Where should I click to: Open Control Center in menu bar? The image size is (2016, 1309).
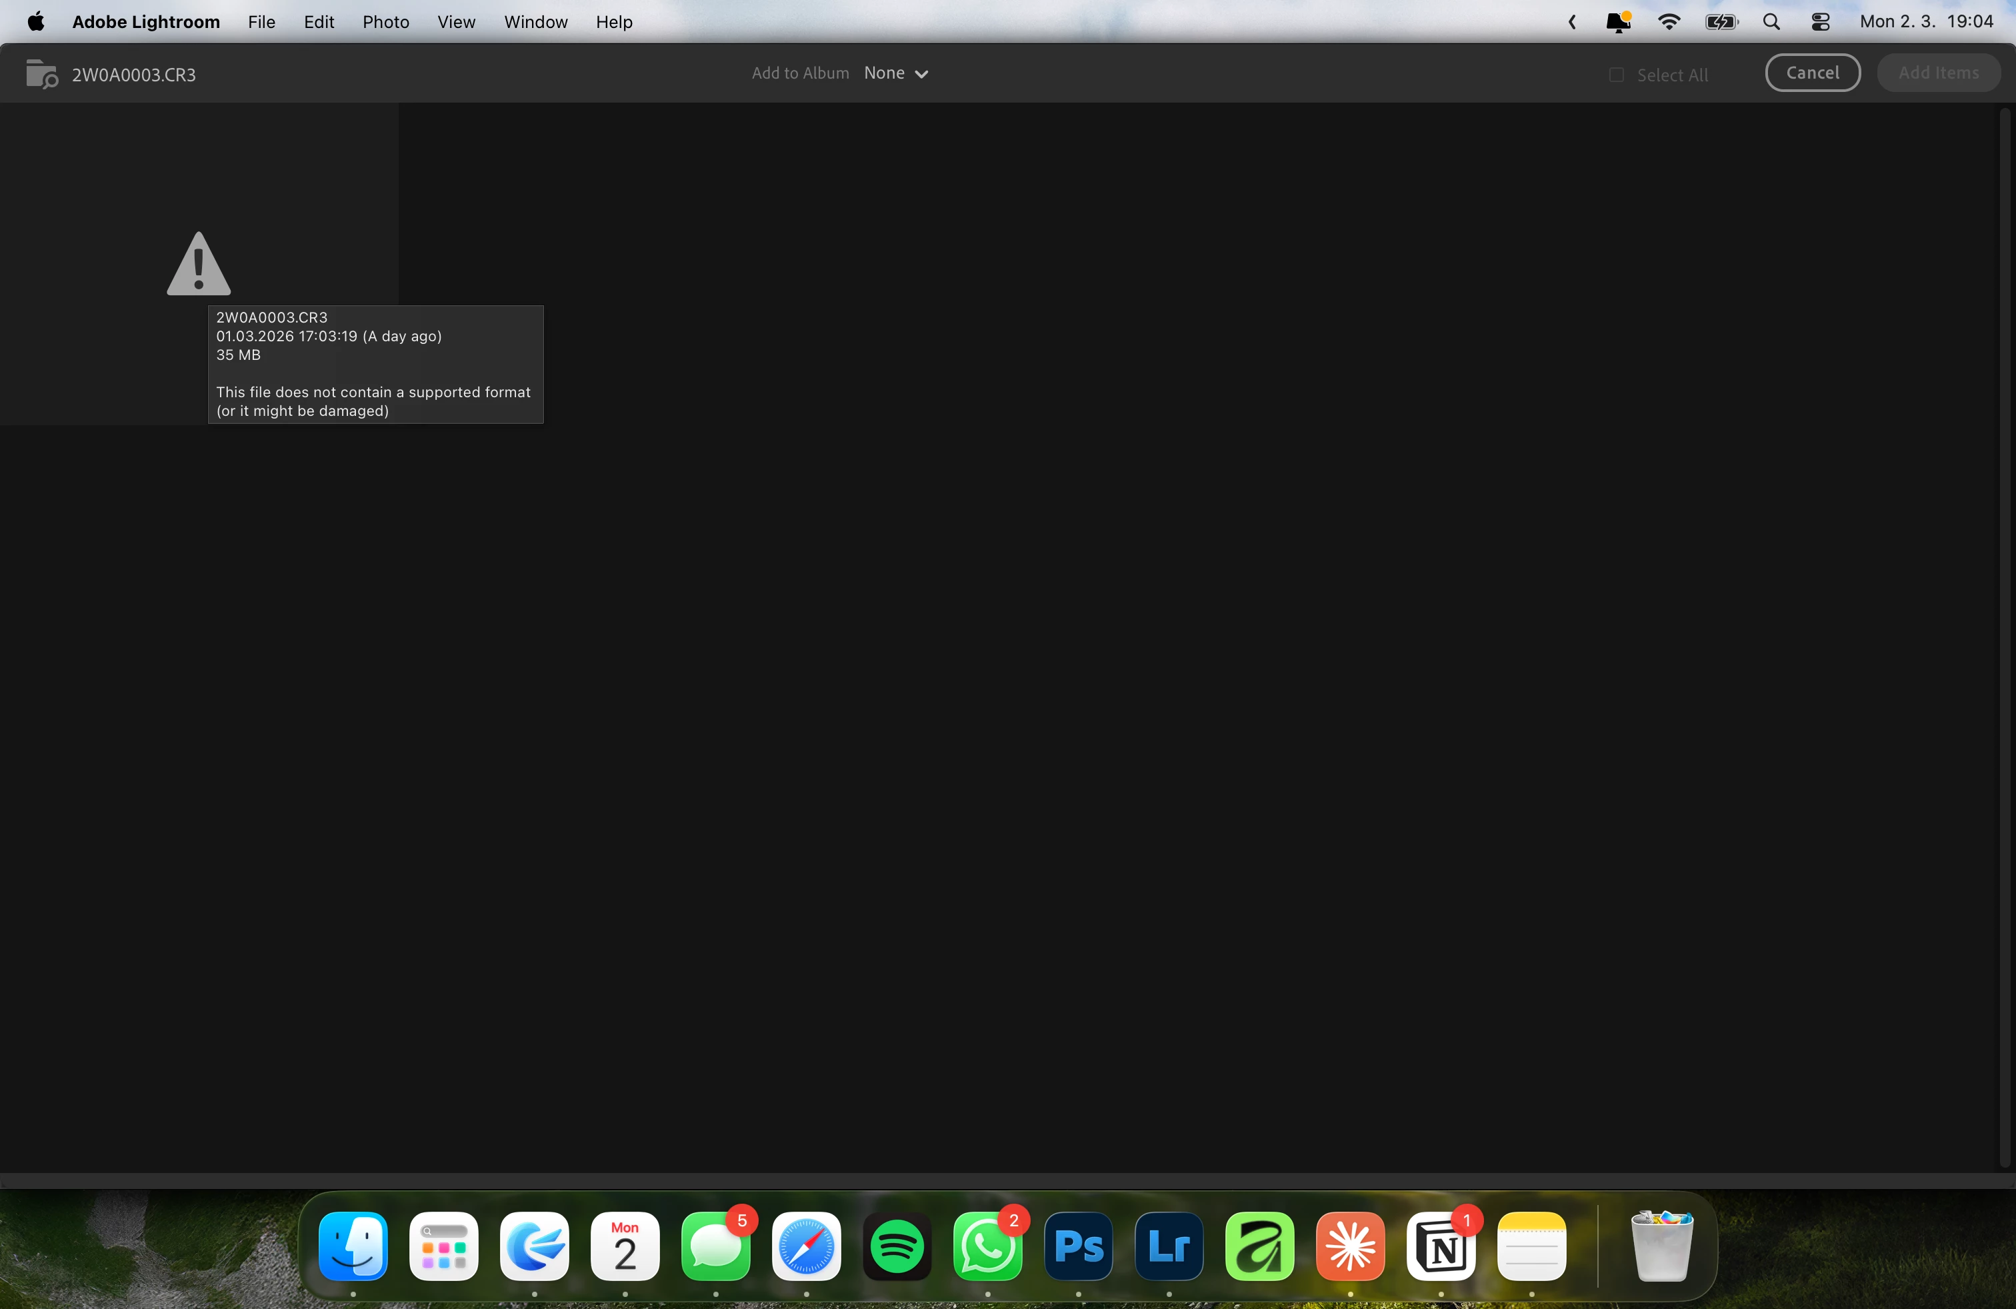coord(1820,22)
